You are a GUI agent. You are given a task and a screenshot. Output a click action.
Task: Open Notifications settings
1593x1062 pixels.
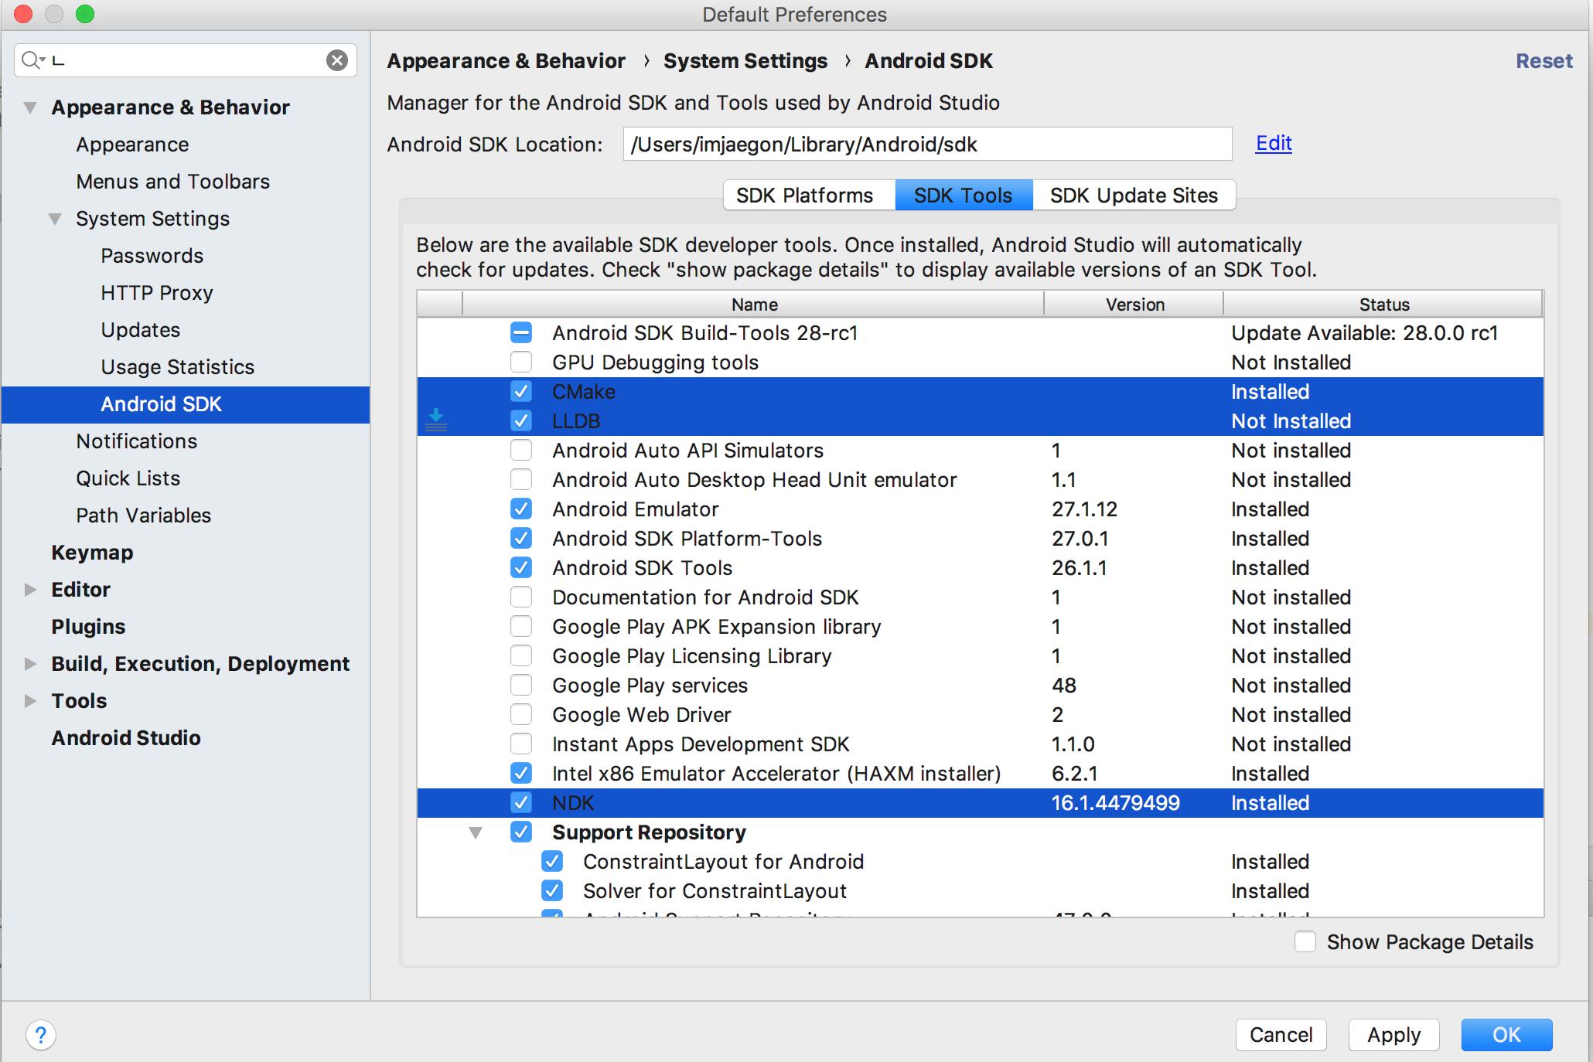(x=137, y=441)
